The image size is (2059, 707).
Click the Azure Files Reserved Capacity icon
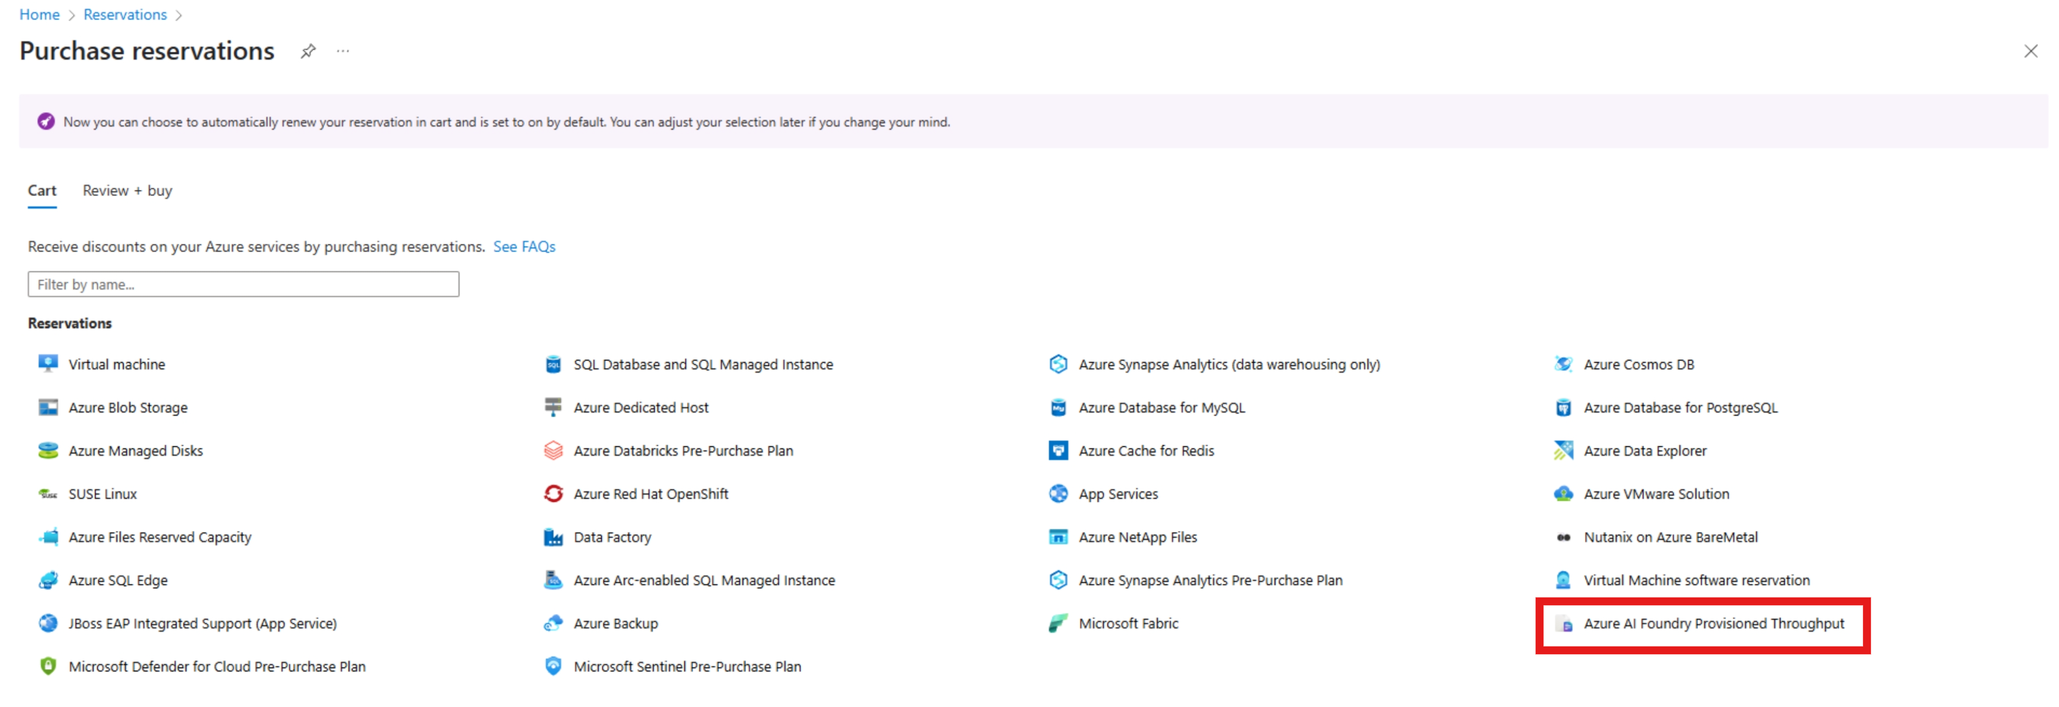48,537
